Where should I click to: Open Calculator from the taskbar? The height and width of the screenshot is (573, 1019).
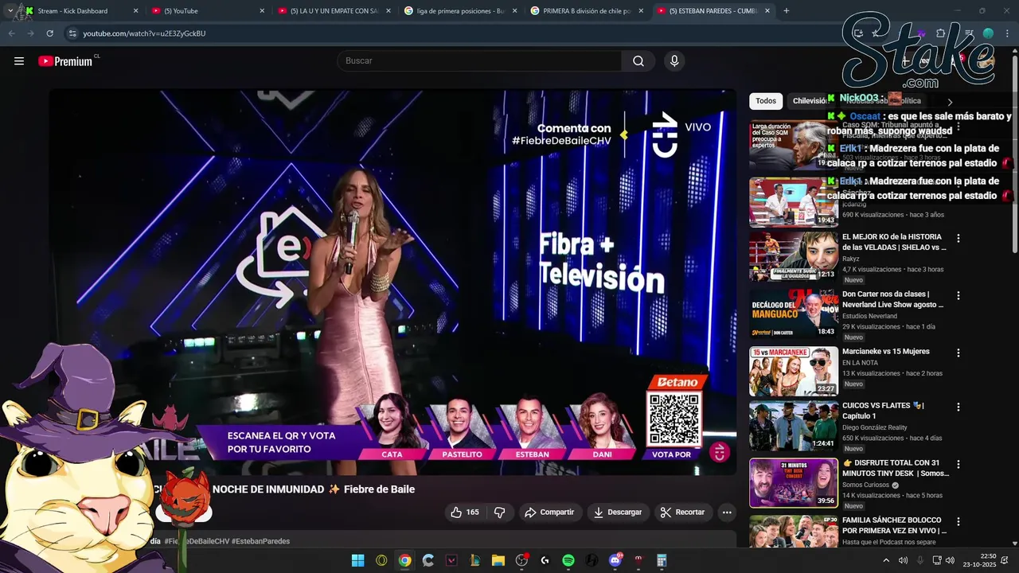pyautogui.click(x=662, y=560)
